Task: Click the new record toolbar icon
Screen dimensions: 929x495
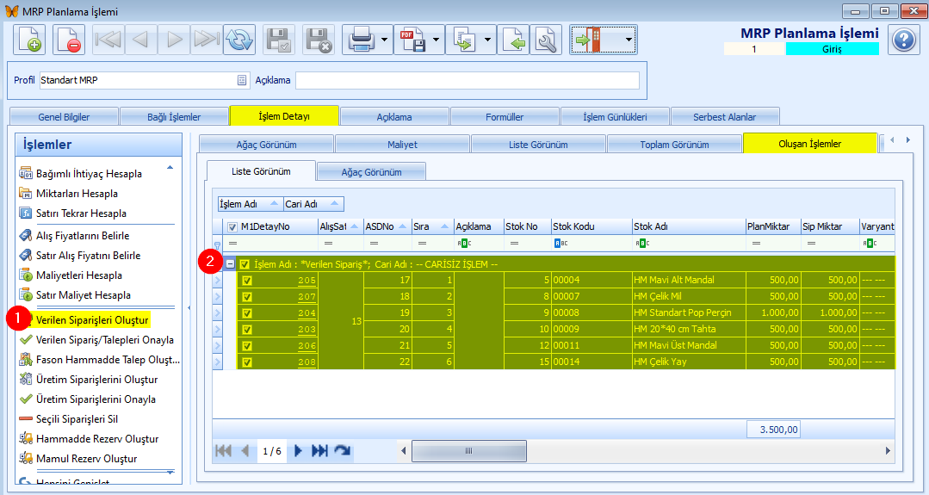Action: point(29,40)
